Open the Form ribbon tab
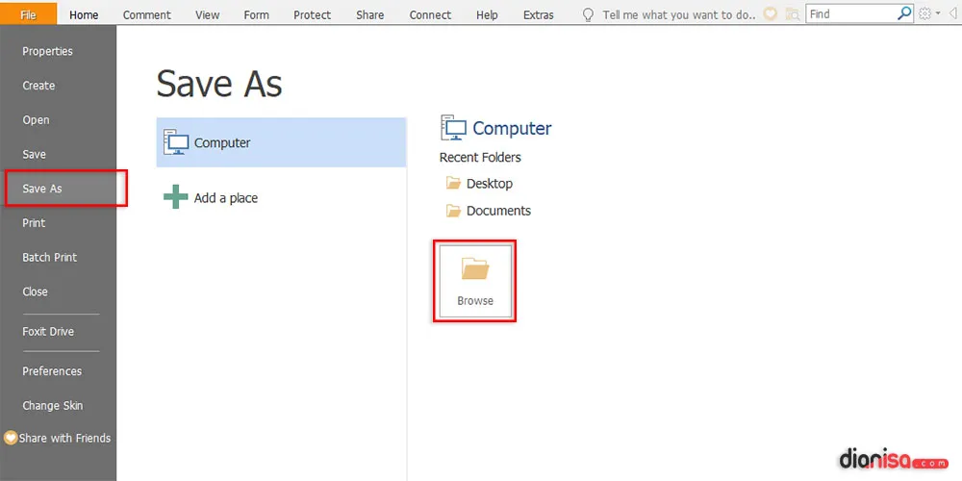 tap(256, 14)
